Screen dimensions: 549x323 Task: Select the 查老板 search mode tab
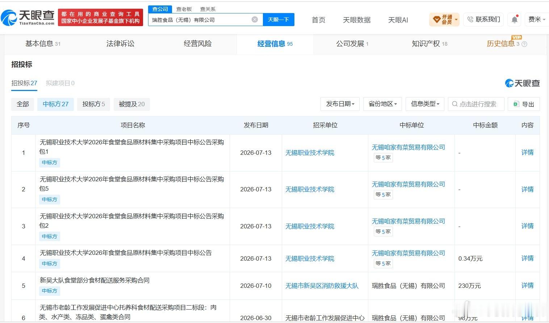(x=184, y=9)
